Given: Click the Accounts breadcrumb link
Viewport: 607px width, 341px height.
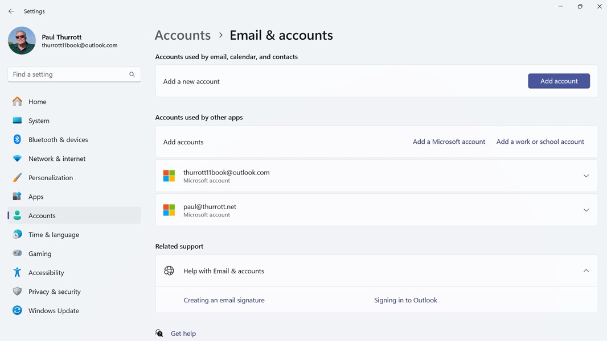Looking at the screenshot, I should pos(182,35).
